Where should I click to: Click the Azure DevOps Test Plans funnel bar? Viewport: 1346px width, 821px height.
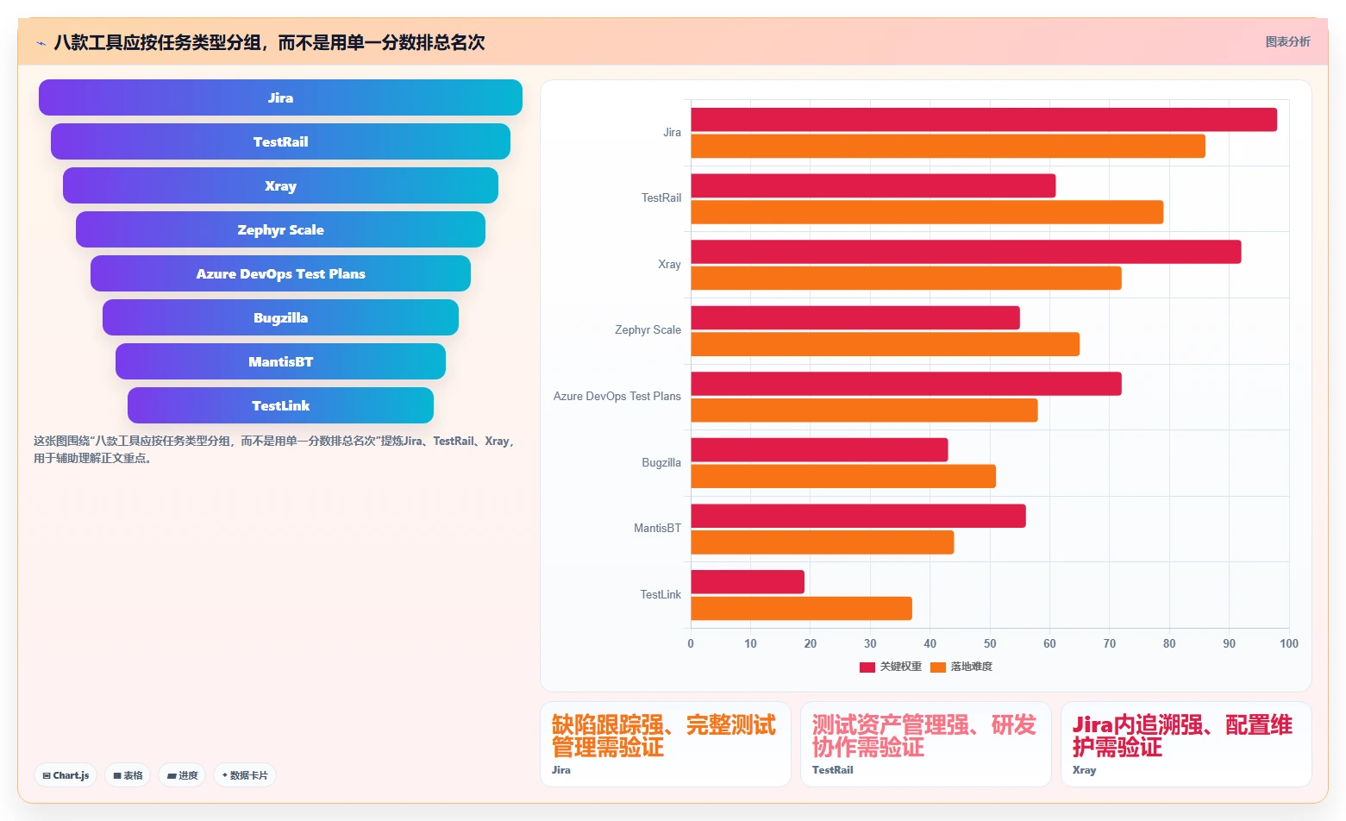(x=280, y=273)
